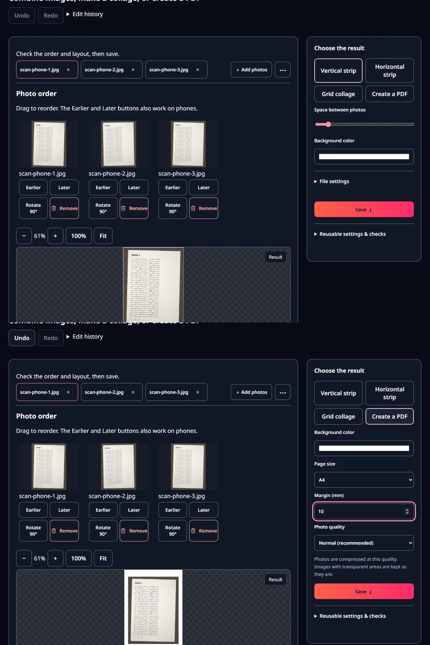Click the × on scan-phone-2.jpg chip, upper panel
The height and width of the screenshot is (645, 430).
(133, 70)
